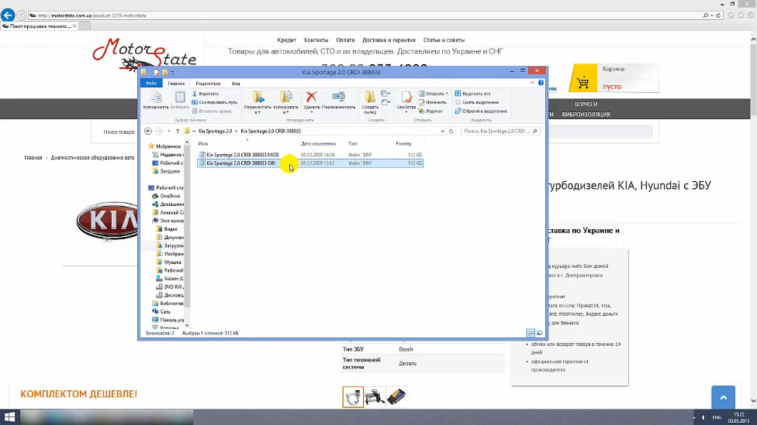Click Снять выделение in ribbon
757x425 pixels.
tap(477, 102)
